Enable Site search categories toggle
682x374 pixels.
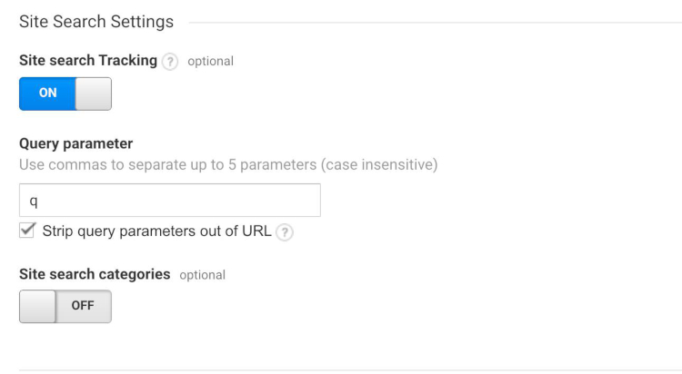pyautogui.click(x=65, y=307)
